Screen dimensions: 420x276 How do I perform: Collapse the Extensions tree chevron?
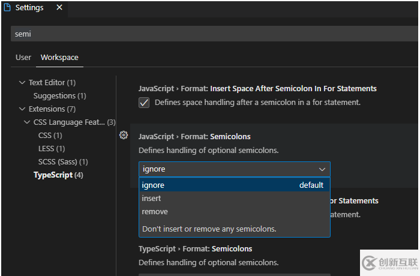click(x=22, y=109)
